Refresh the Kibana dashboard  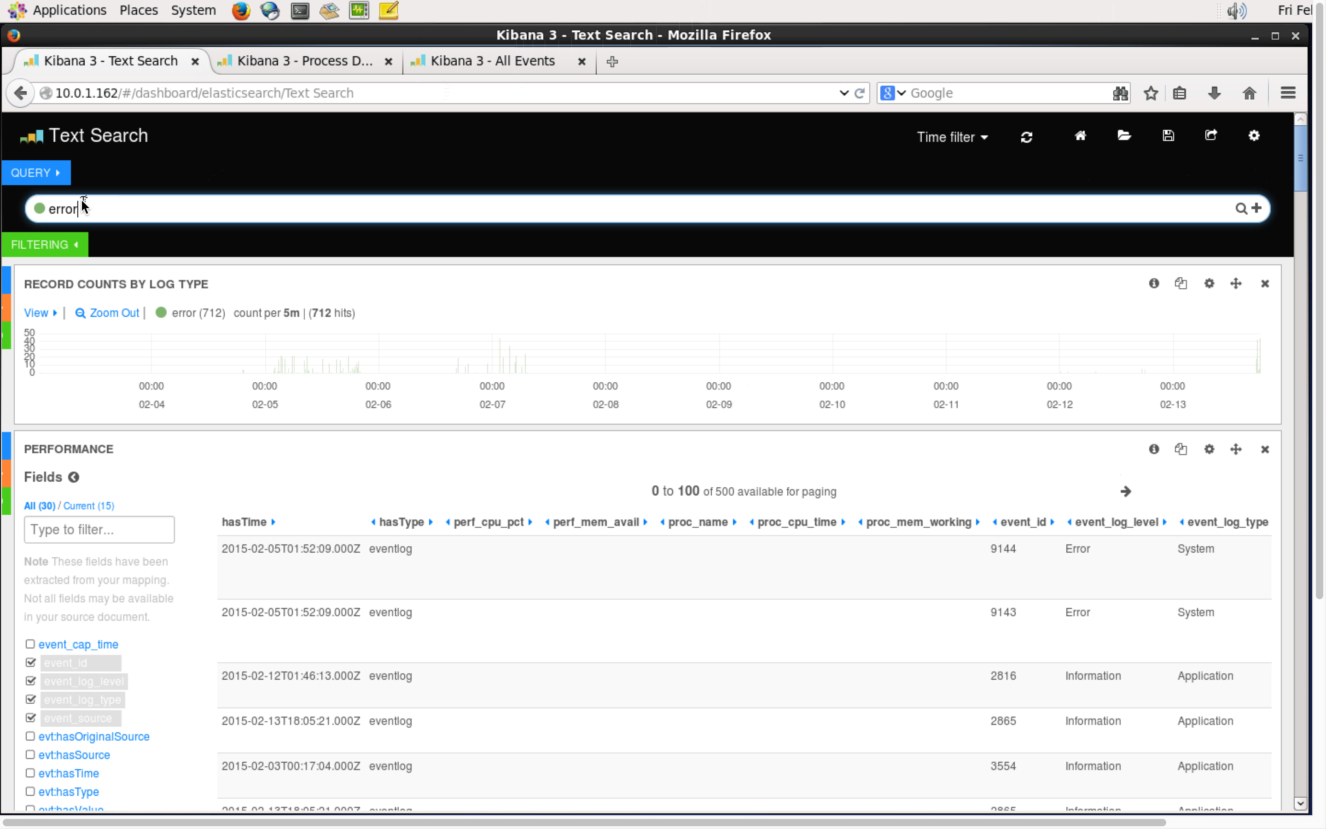[x=1026, y=136]
